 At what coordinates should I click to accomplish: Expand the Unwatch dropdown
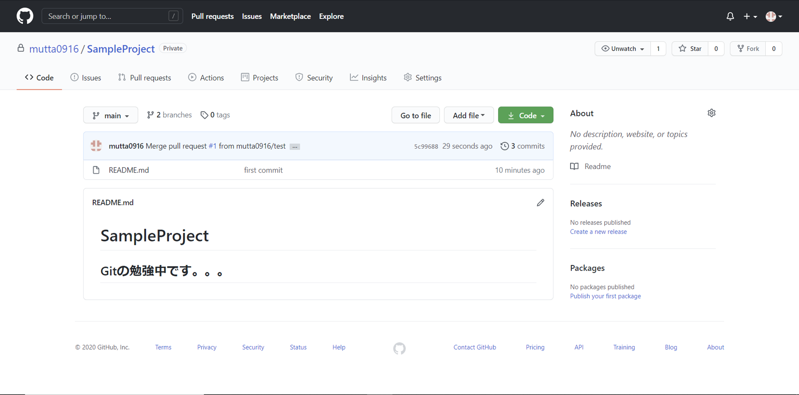click(x=623, y=49)
